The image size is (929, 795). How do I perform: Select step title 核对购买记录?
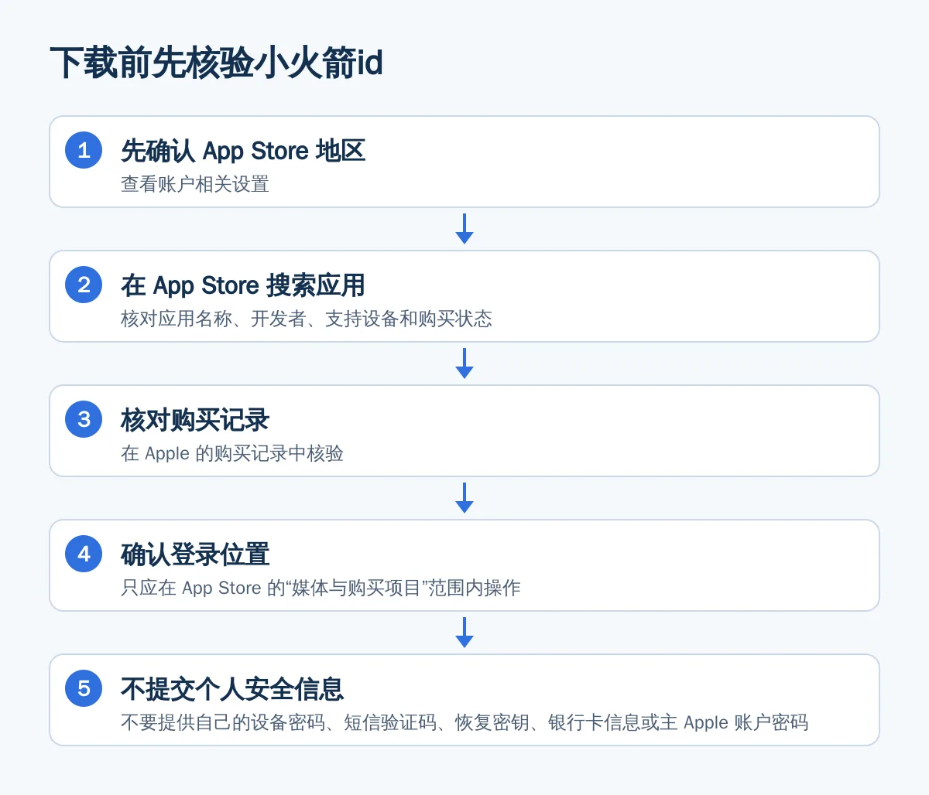click(195, 420)
